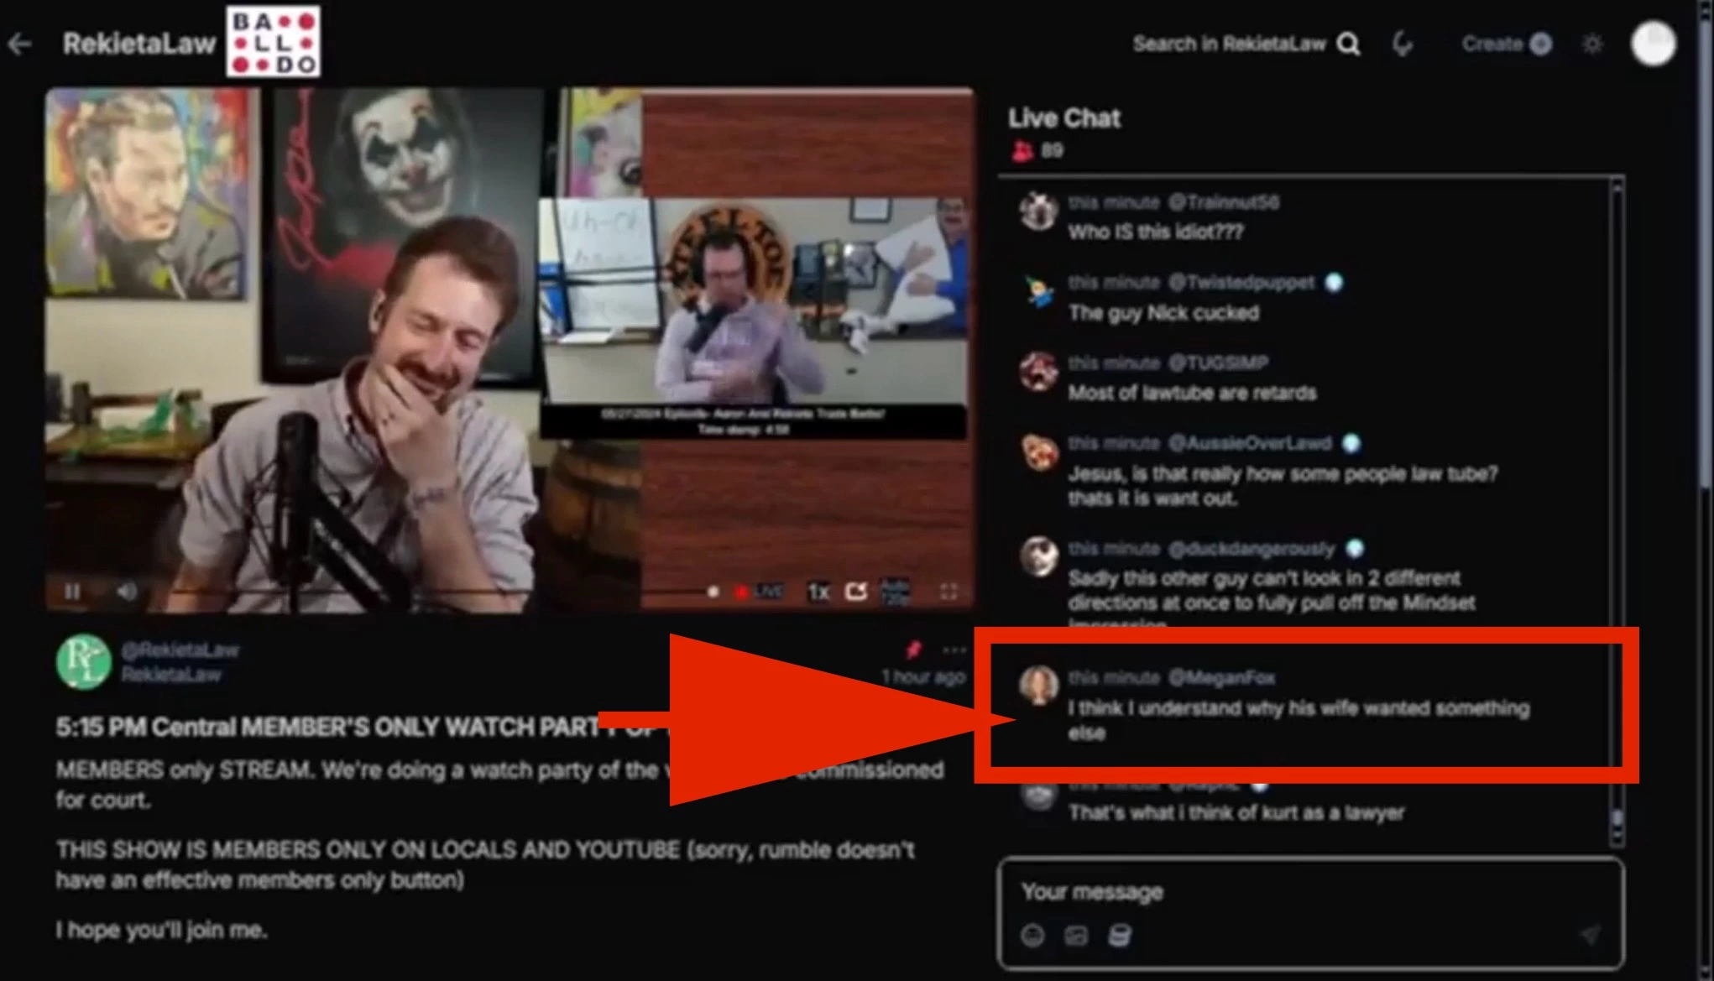Open the emoji picker in chat box
Image resolution: width=1714 pixels, height=981 pixels.
[x=1032, y=935]
